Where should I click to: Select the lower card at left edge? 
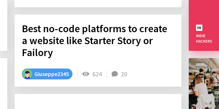pyautogui.click(x=4, y=84)
